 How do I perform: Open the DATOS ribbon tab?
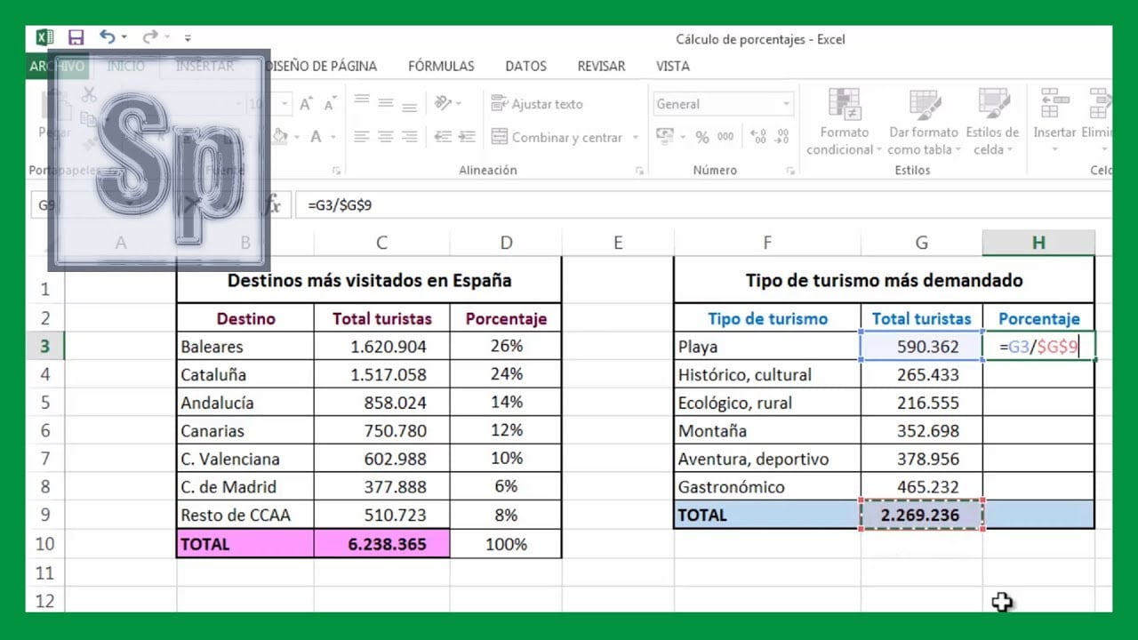pyautogui.click(x=525, y=66)
